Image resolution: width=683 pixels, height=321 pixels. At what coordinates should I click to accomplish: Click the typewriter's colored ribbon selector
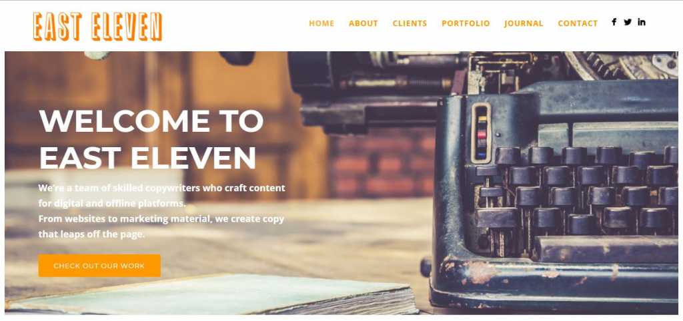coord(481,133)
